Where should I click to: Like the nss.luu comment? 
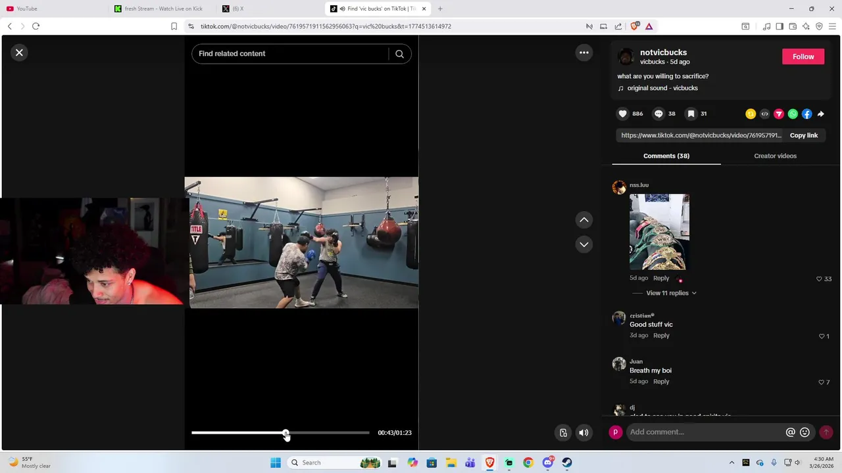click(x=819, y=279)
